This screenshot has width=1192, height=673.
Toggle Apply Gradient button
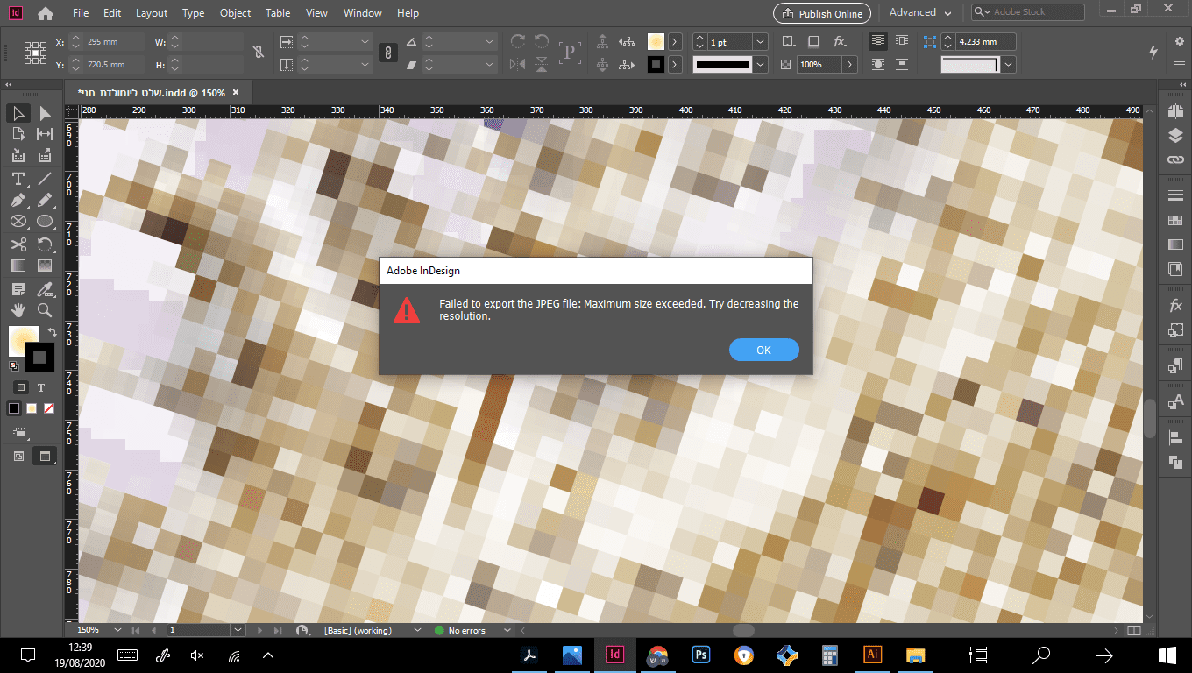32,408
